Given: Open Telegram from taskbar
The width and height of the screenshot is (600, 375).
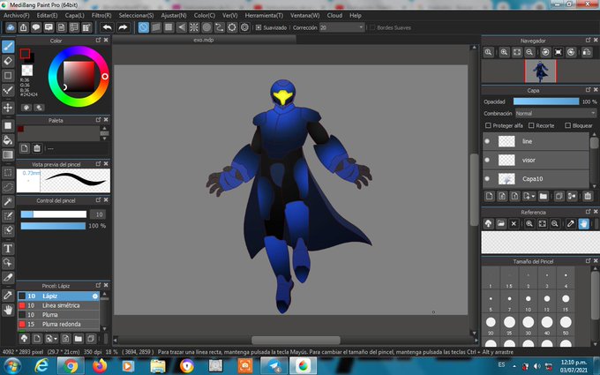Looking at the screenshot, I should coord(274,366).
